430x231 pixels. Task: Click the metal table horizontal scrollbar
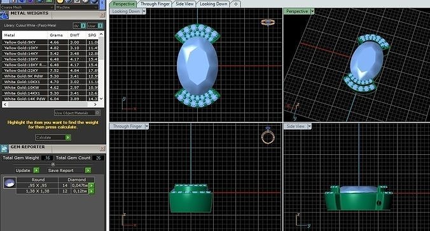click(x=50, y=105)
